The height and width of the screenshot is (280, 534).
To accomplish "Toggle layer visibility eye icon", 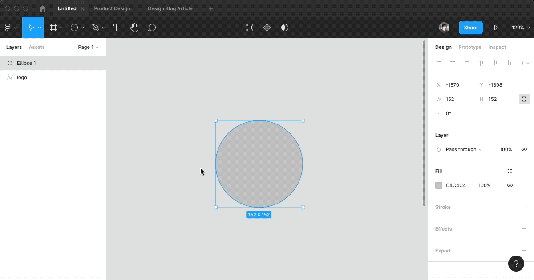I will coord(524,149).
